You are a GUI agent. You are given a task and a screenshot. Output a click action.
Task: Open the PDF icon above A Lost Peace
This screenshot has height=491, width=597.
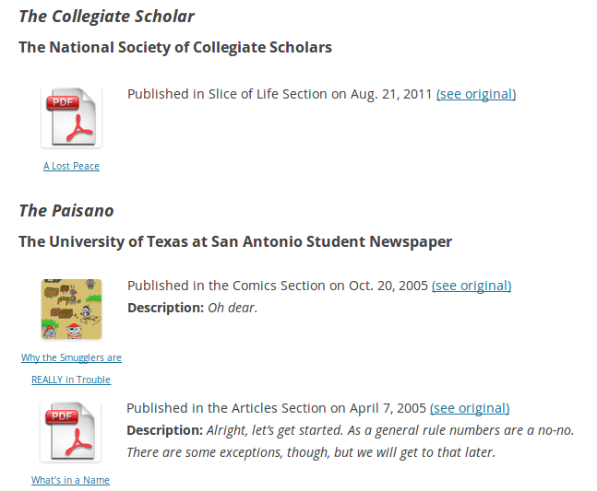(x=71, y=118)
